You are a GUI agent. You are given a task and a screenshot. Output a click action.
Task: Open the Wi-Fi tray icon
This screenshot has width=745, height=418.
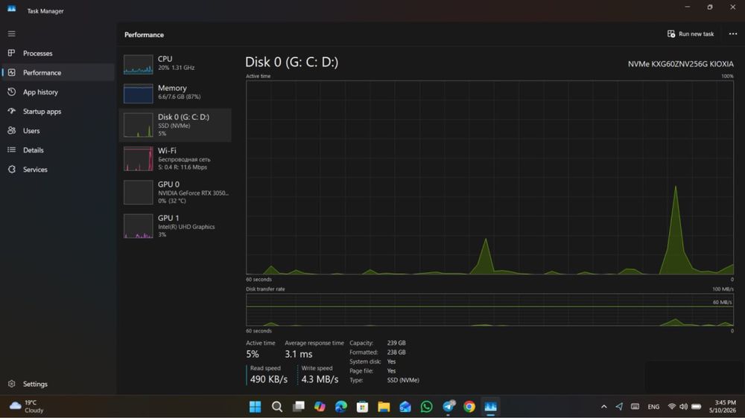(672, 407)
